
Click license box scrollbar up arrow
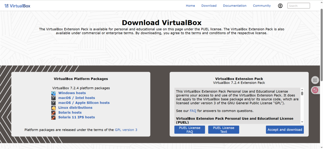pyautogui.click(x=302, y=89)
